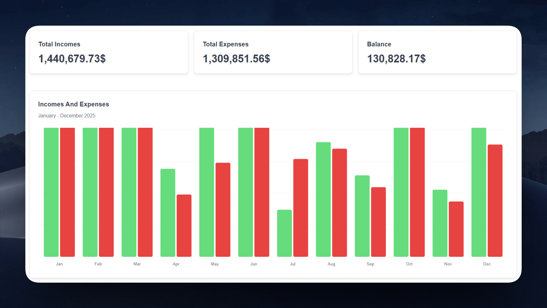Click the green September income bar

[x=362, y=216]
